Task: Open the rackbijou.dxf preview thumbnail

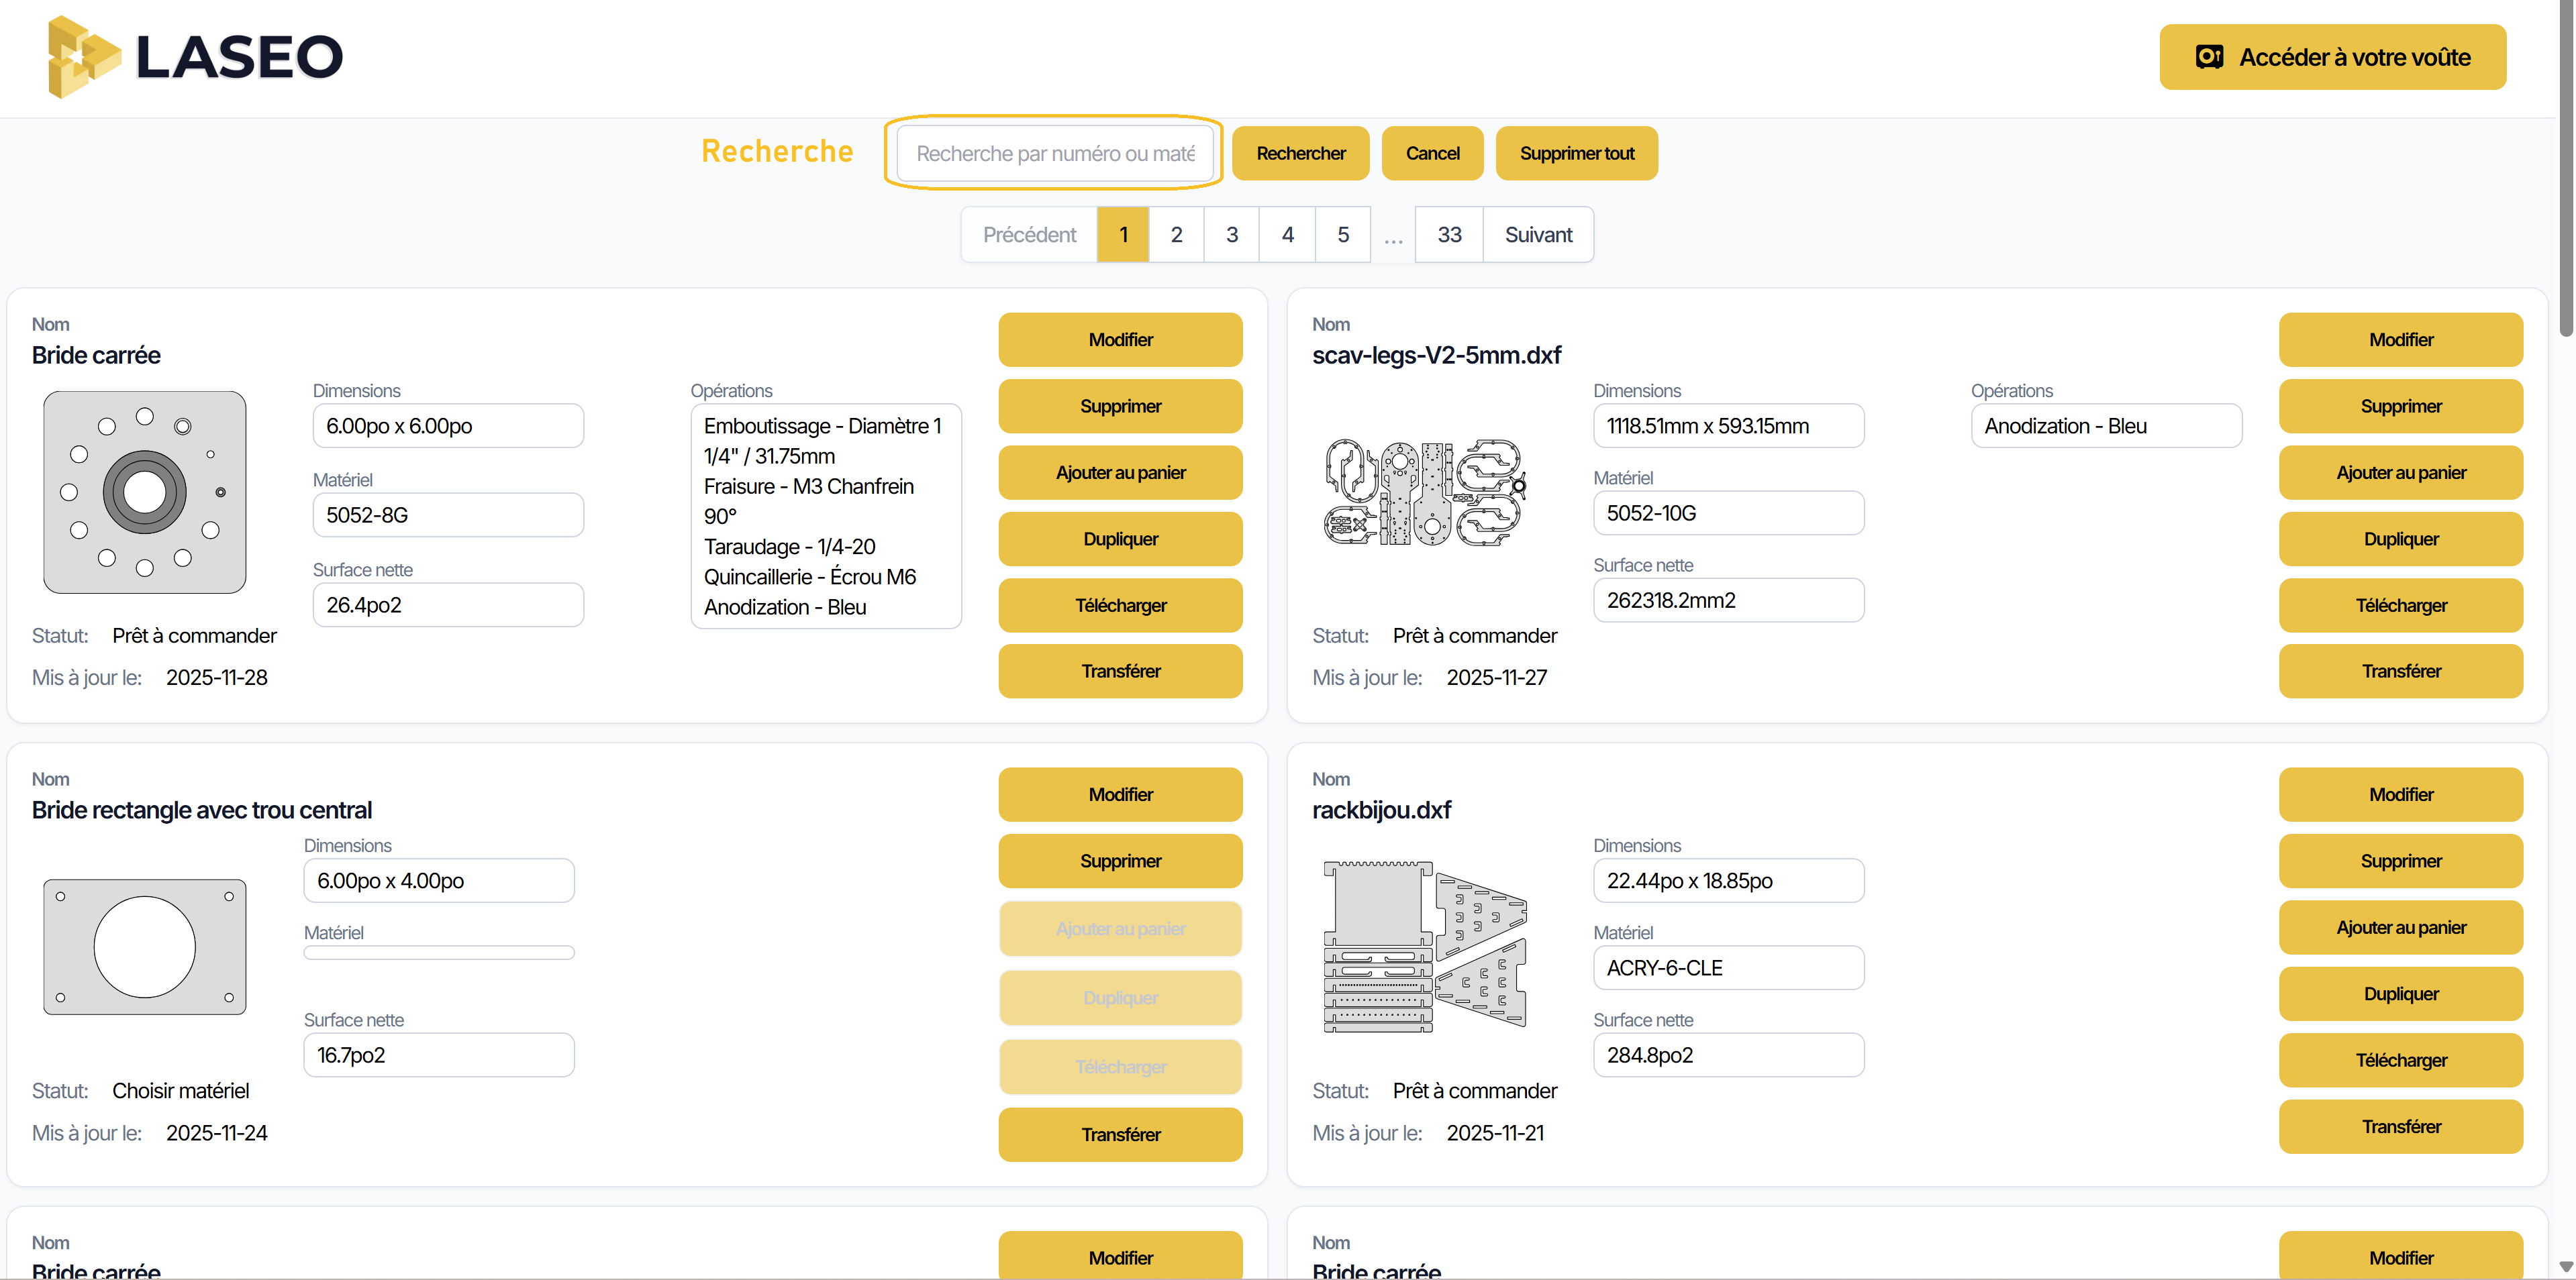Action: coord(1425,947)
